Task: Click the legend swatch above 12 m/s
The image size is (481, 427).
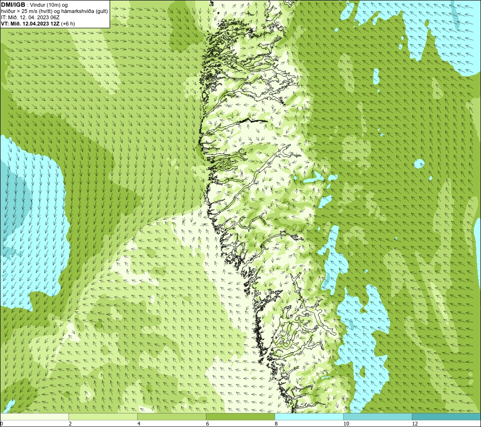Action: pyautogui.click(x=447, y=417)
